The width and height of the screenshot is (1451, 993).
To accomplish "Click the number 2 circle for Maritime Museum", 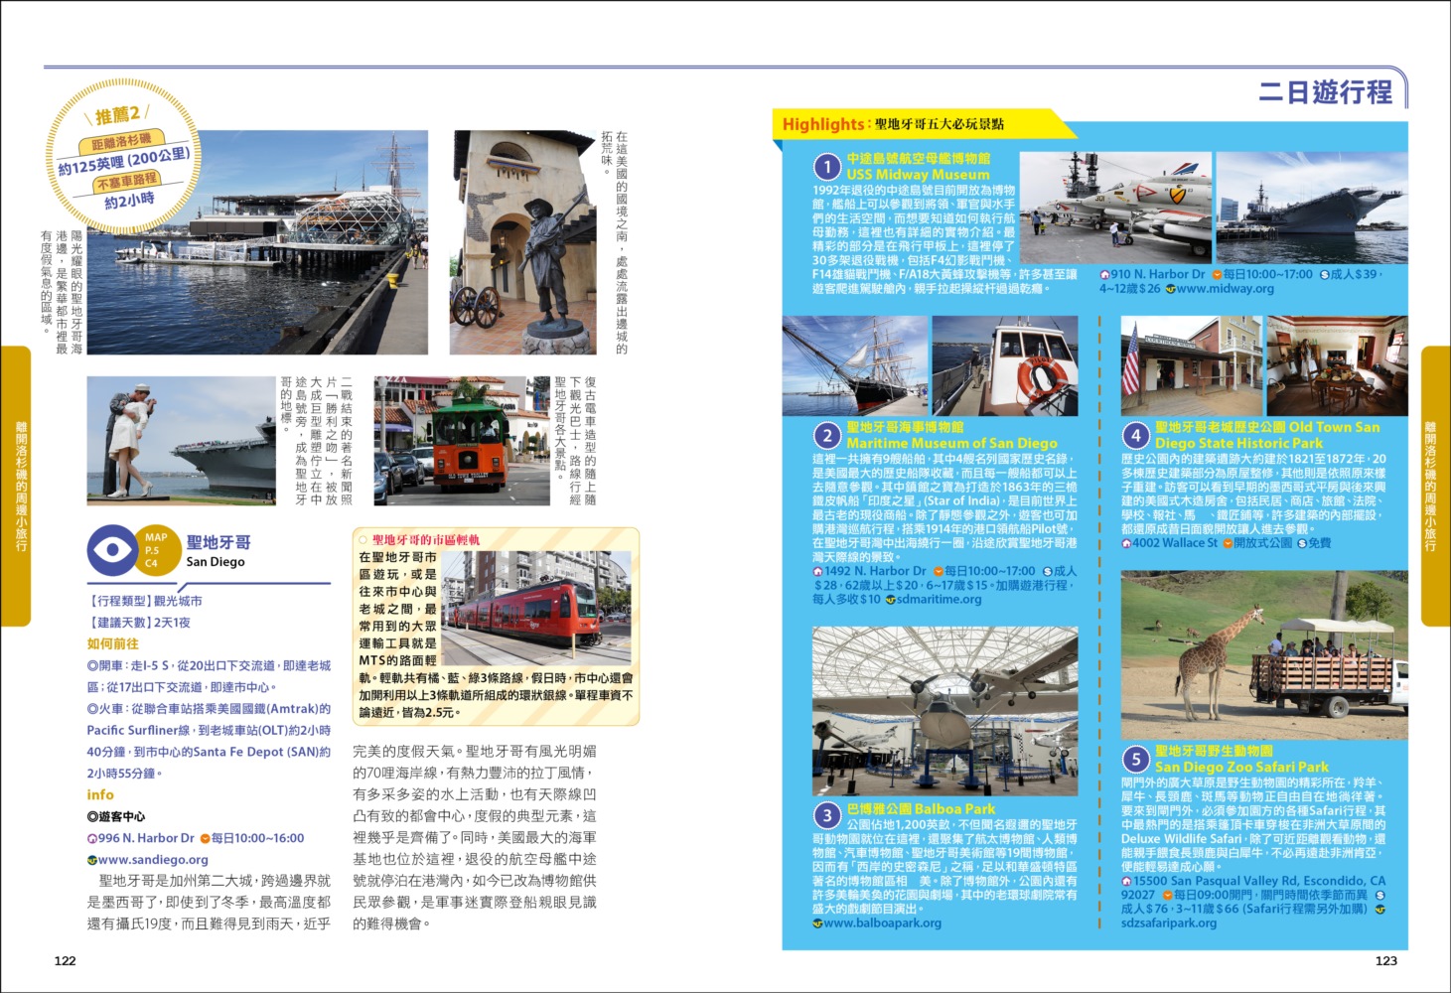I will click(x=827, y=435).
